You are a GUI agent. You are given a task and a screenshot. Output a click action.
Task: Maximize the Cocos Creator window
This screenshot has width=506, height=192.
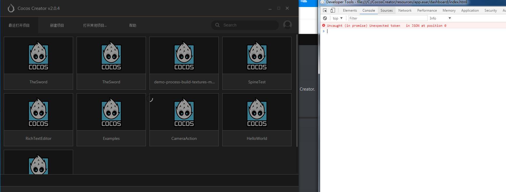pos(279,8)
